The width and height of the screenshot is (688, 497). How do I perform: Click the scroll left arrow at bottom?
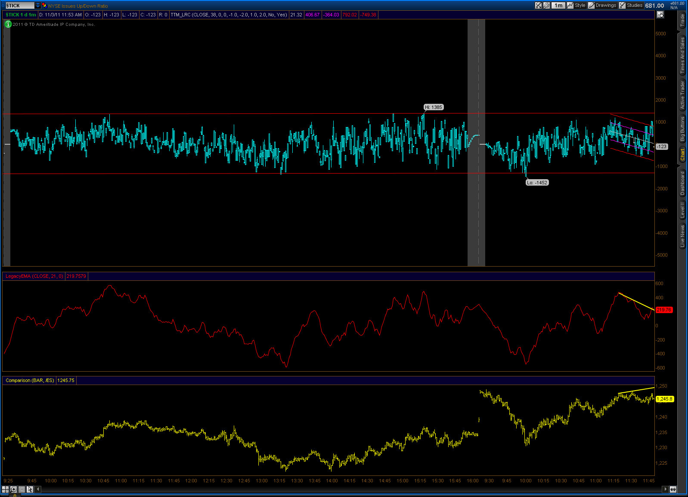pos(38,489)
